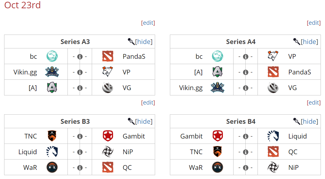Hide the Series A3 match list
The width and height of the screenshot is (325, 179).
click(144, 42)
